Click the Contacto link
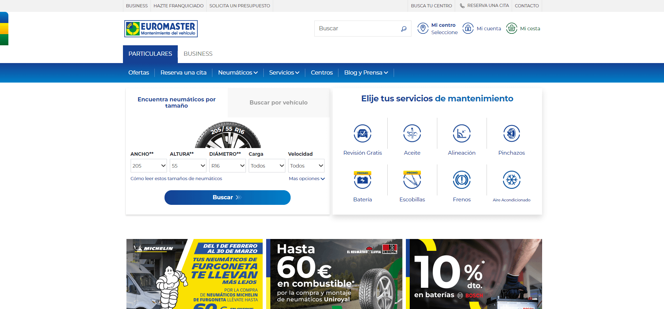The width and height of the screenshot is (664, 309). point(527,6)
